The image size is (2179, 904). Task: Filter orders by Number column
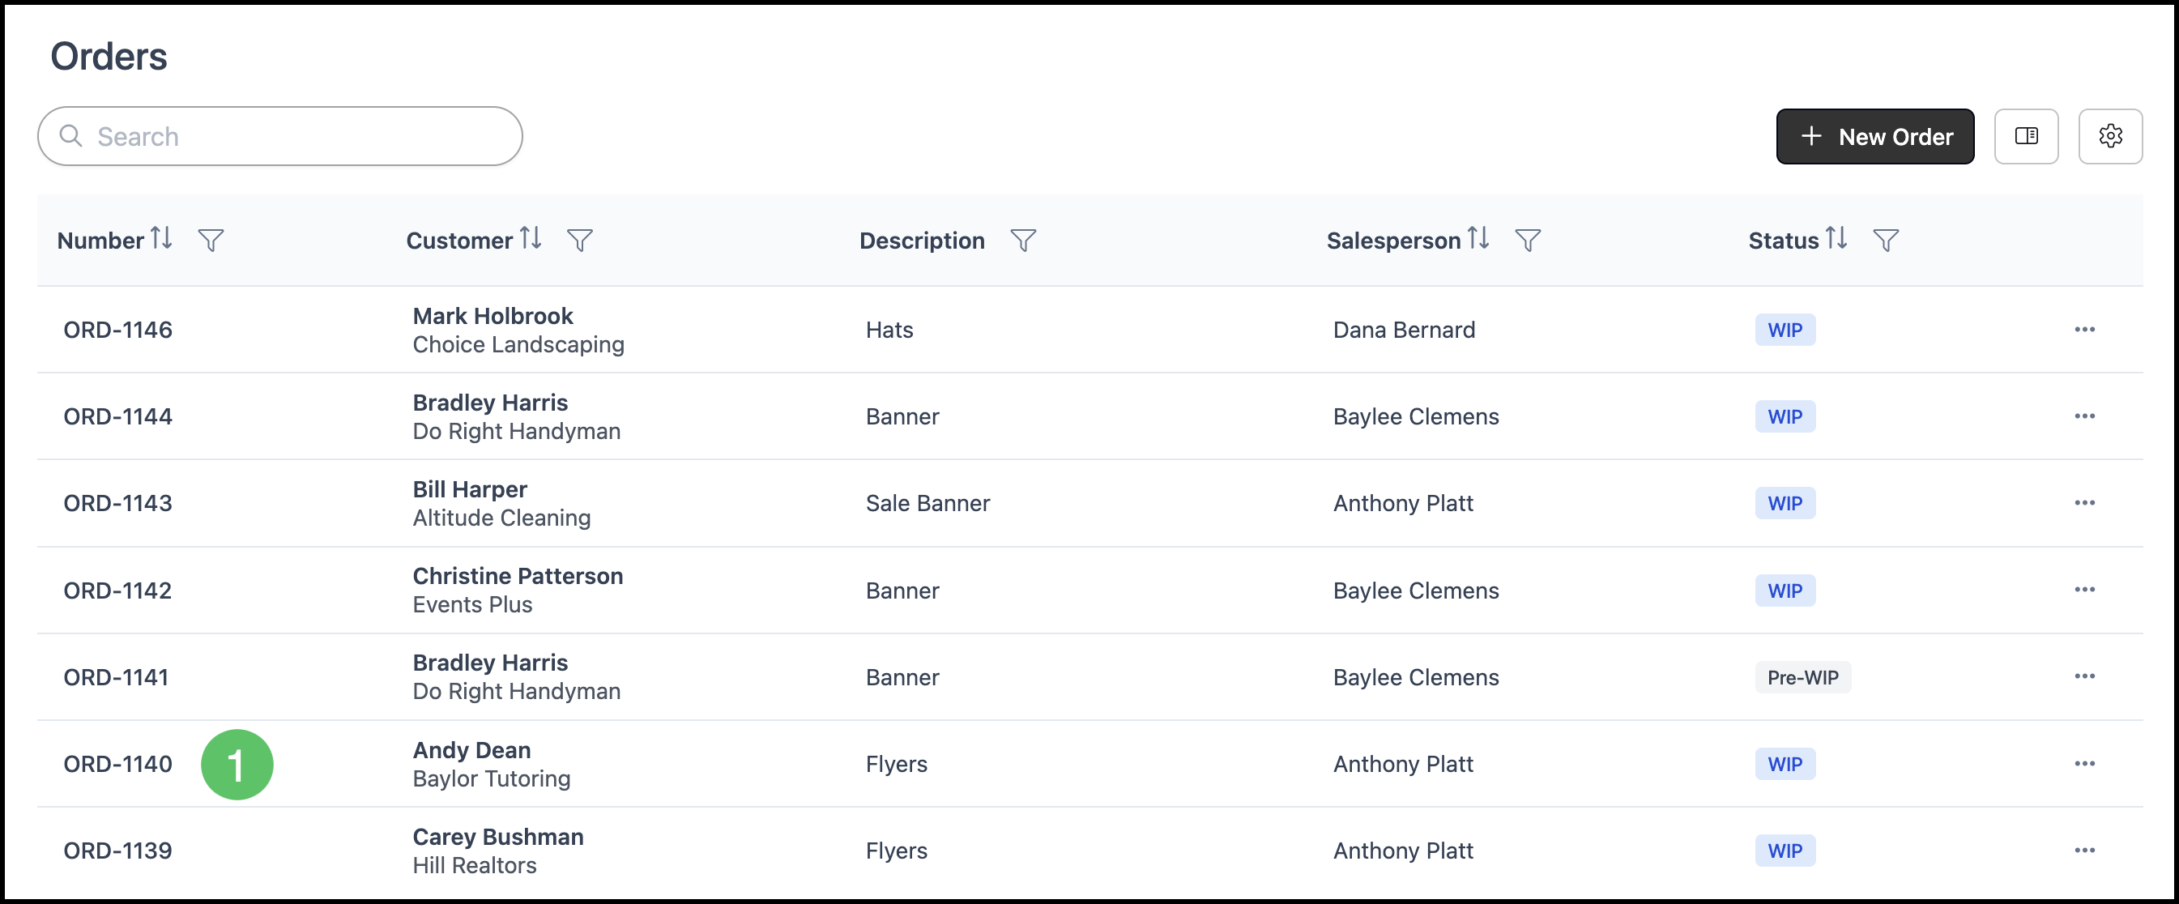pyautogui.click(x=211, y=241)
